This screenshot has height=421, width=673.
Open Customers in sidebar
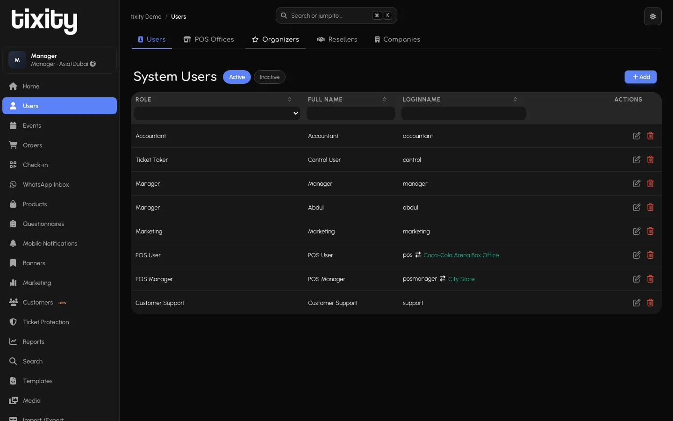click(x=60, y=302)
